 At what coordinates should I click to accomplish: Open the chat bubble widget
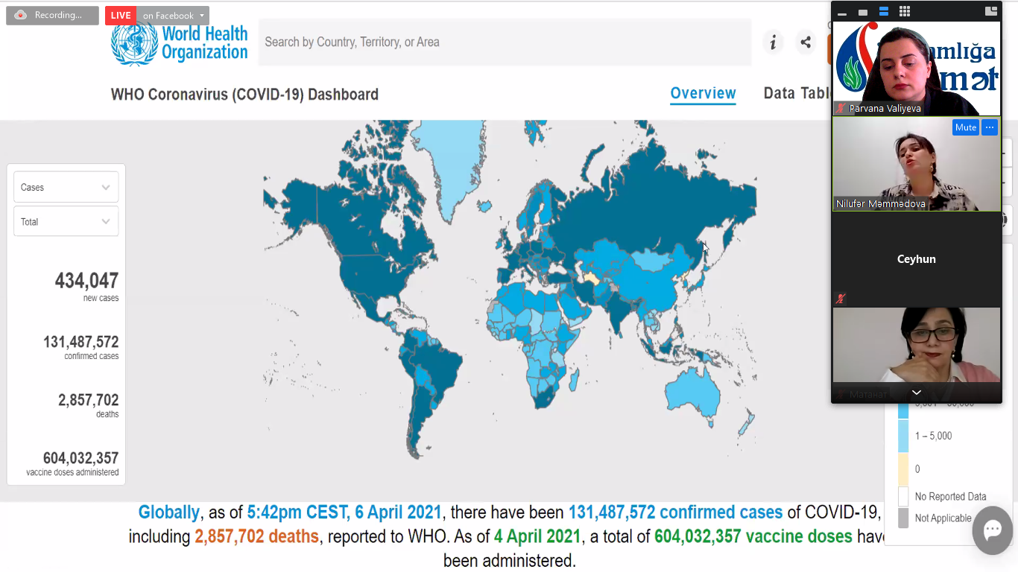(992, 530)
